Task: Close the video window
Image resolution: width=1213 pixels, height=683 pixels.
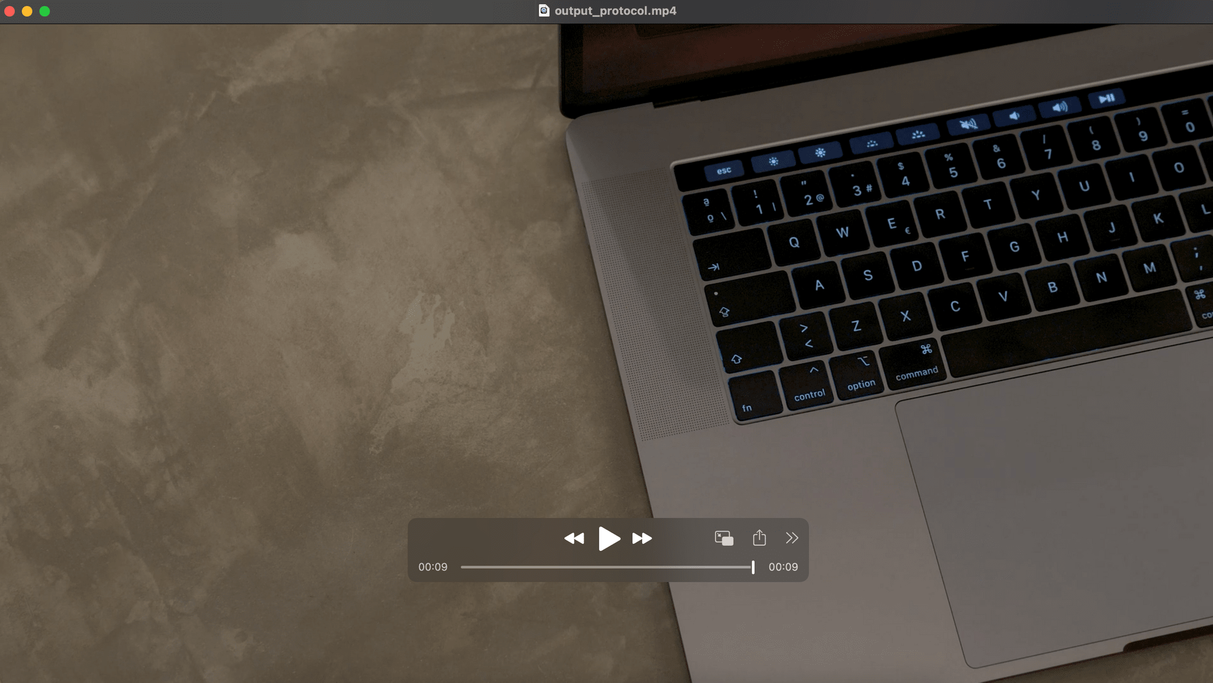Action: tap(10, 11)
